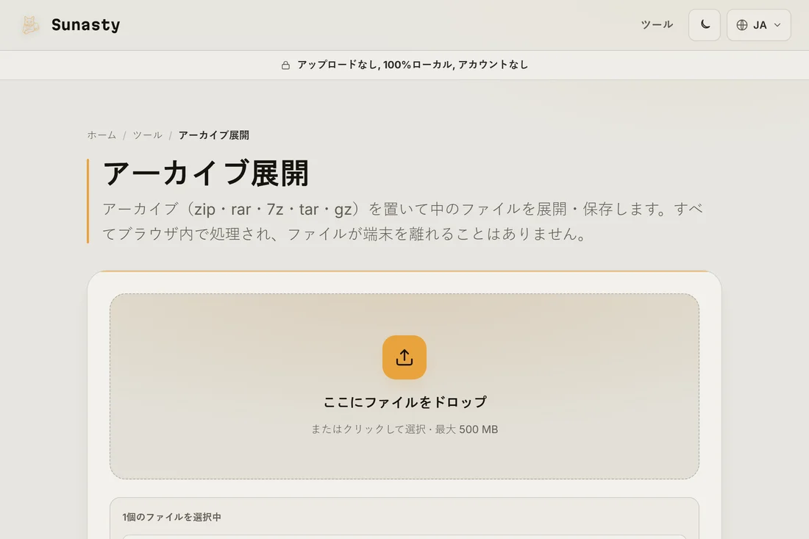
Task: Click the chevron arrow beside JA
Action: [x=777, y=25]
